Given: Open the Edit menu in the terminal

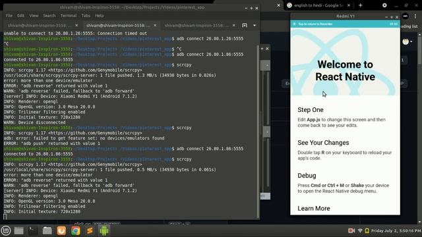Looking at the screenshot, I should coord(20,16).
